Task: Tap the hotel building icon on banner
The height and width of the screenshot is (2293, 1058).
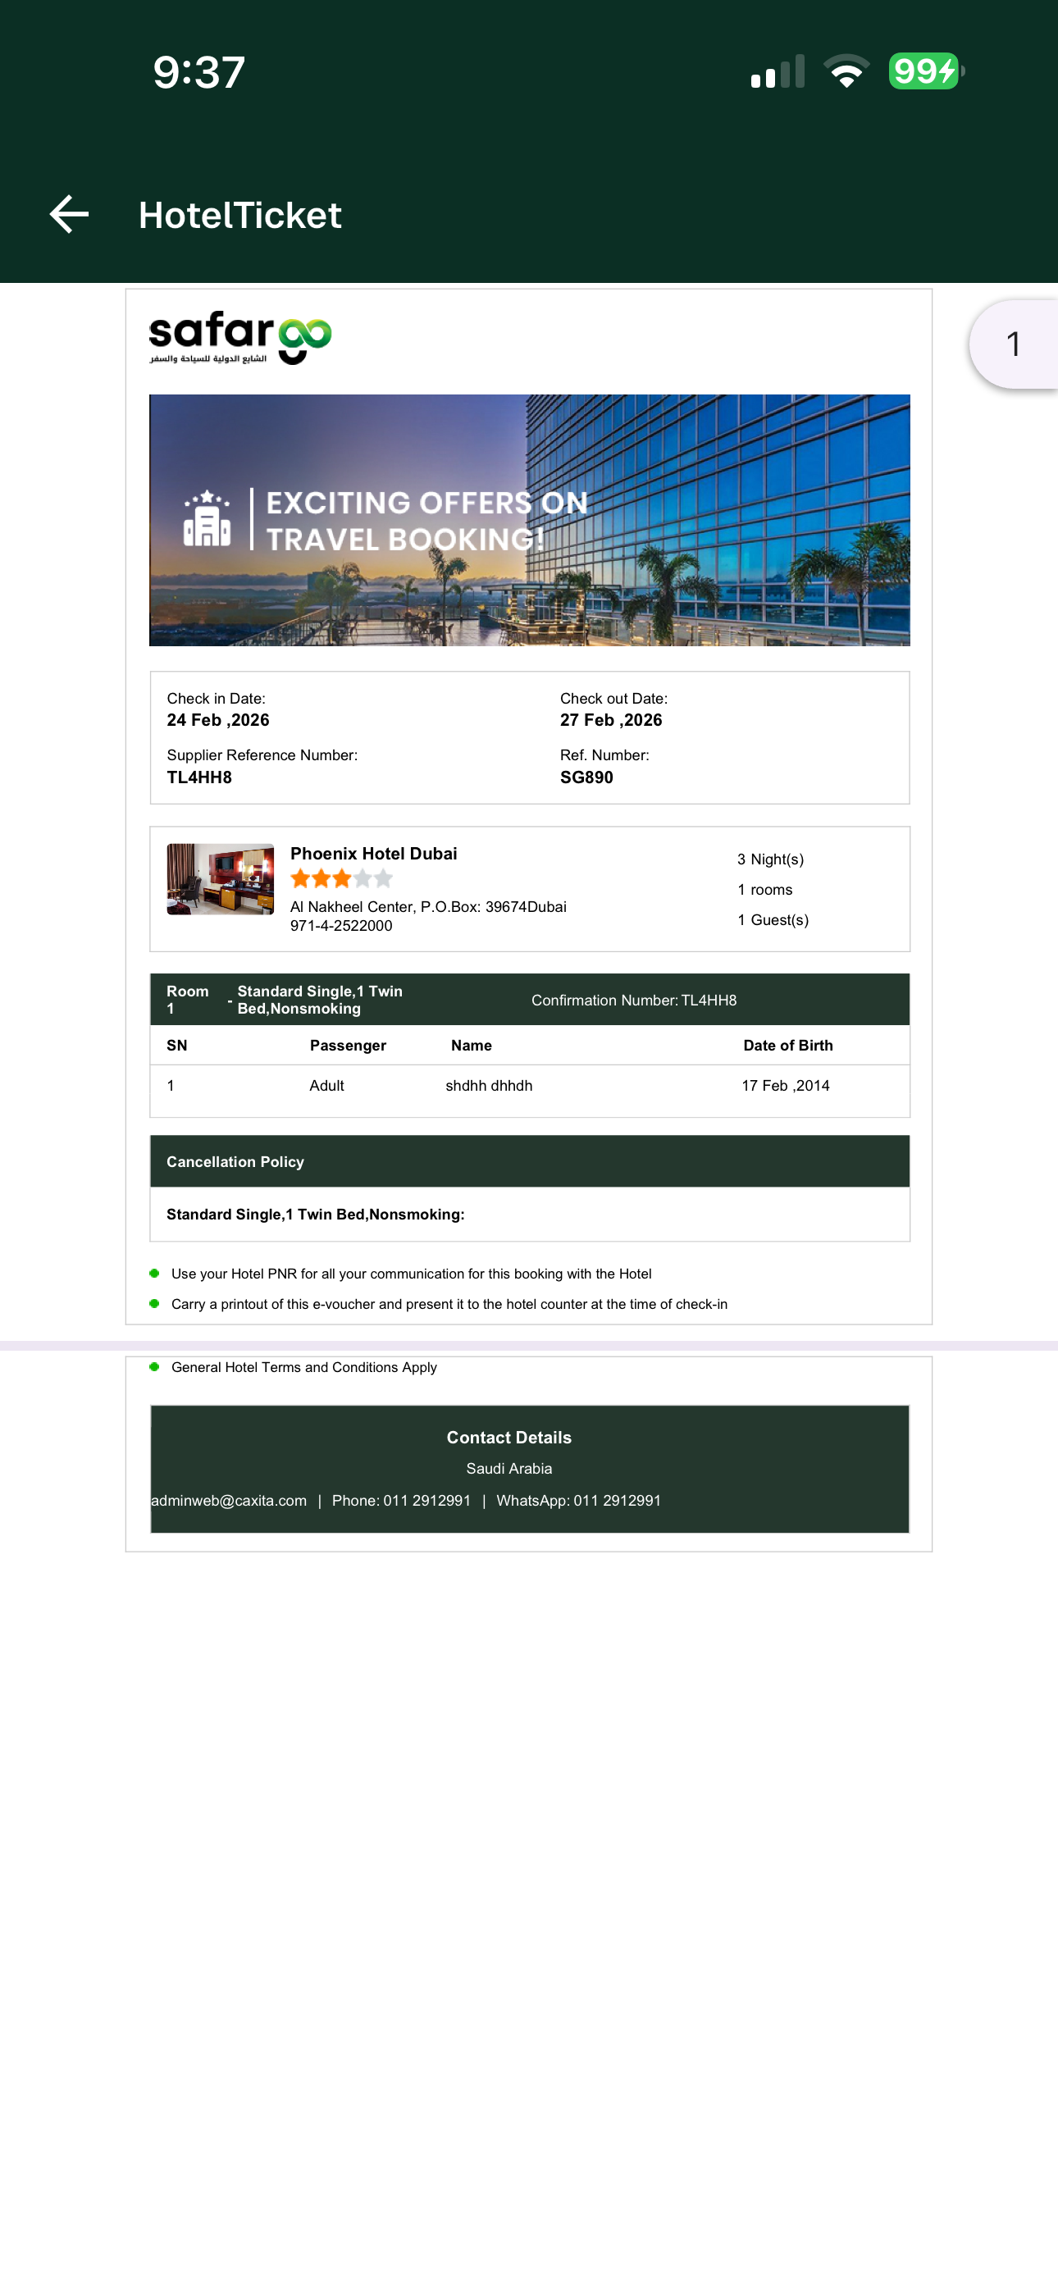Action: 207,518
